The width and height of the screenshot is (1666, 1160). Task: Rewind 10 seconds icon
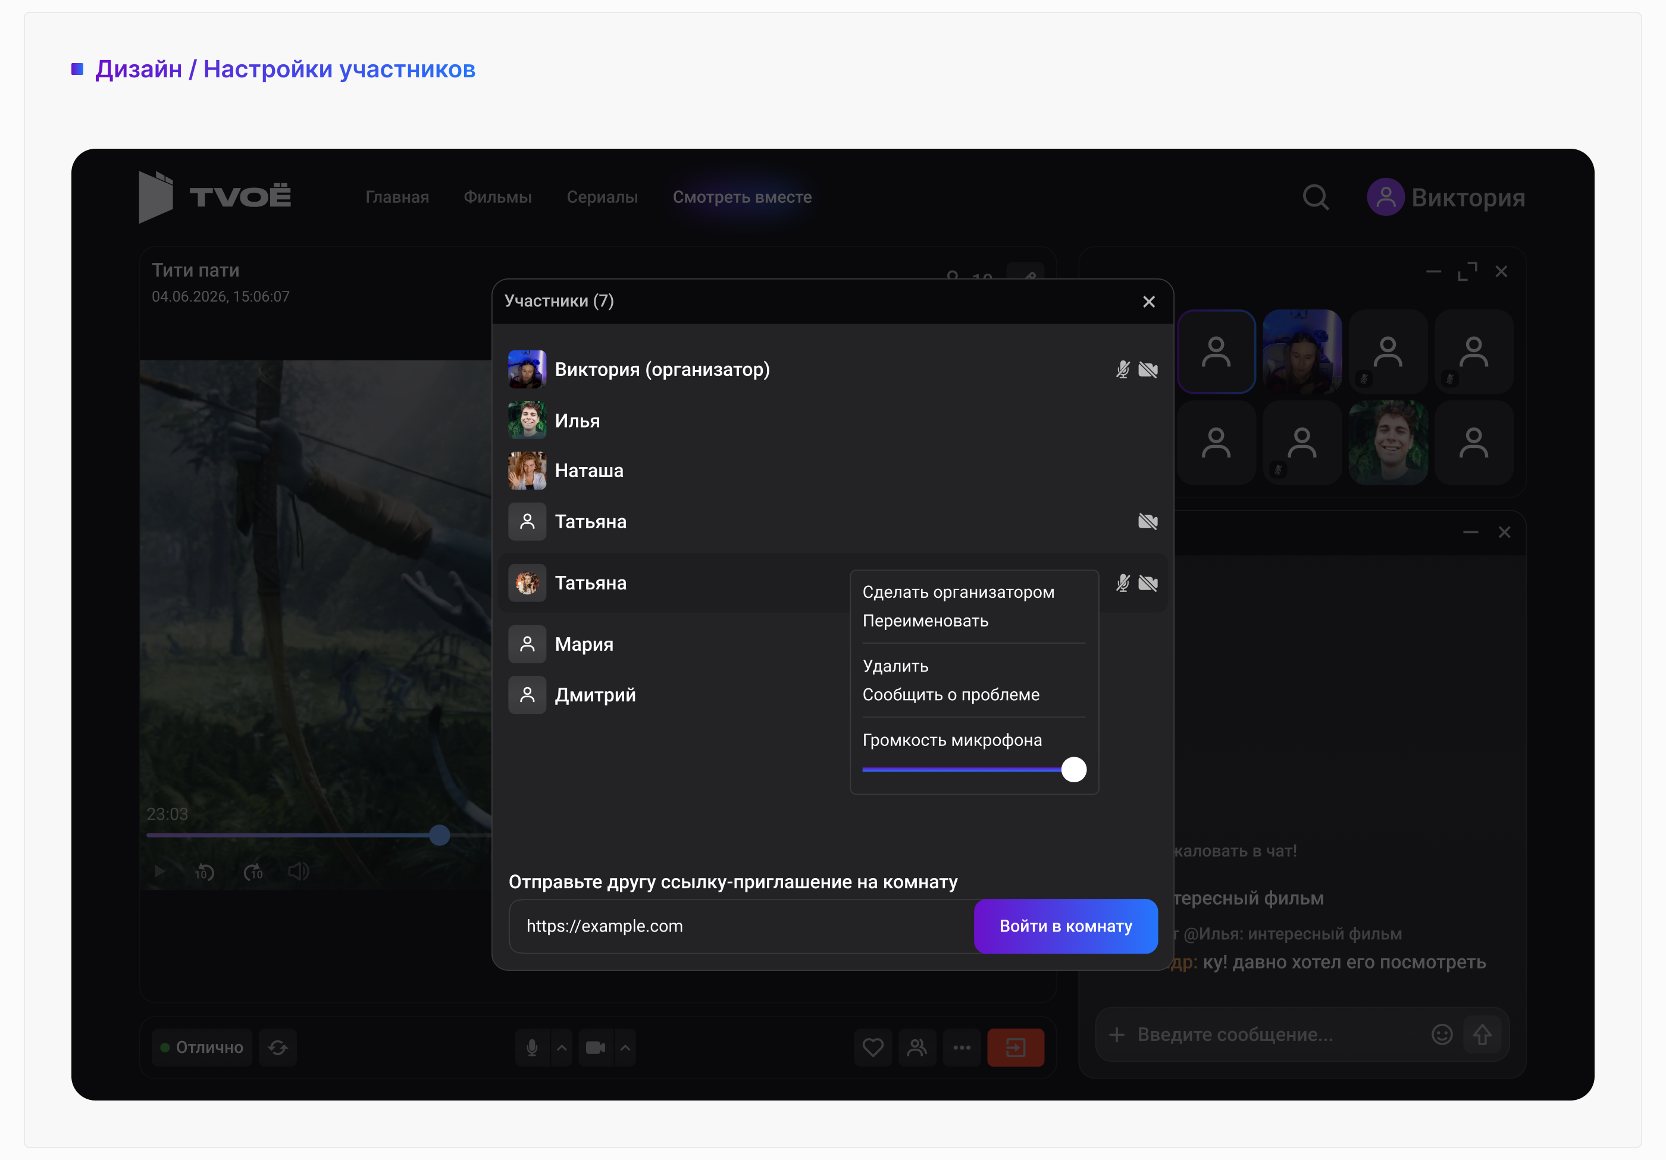(x=205, y=872)
